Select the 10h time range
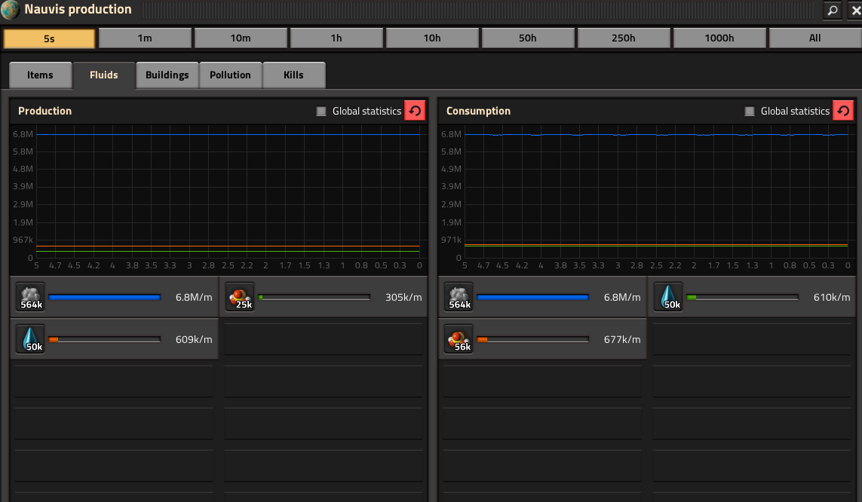862x502 pixels. pos(432,38)
